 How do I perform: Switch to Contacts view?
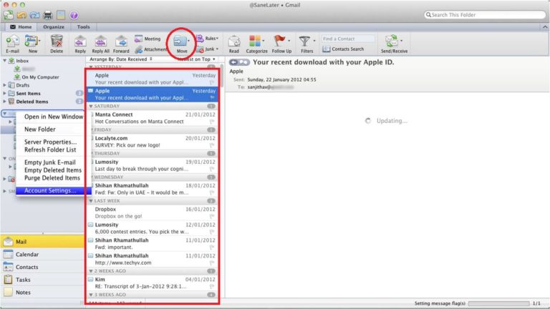coord(42,267)
